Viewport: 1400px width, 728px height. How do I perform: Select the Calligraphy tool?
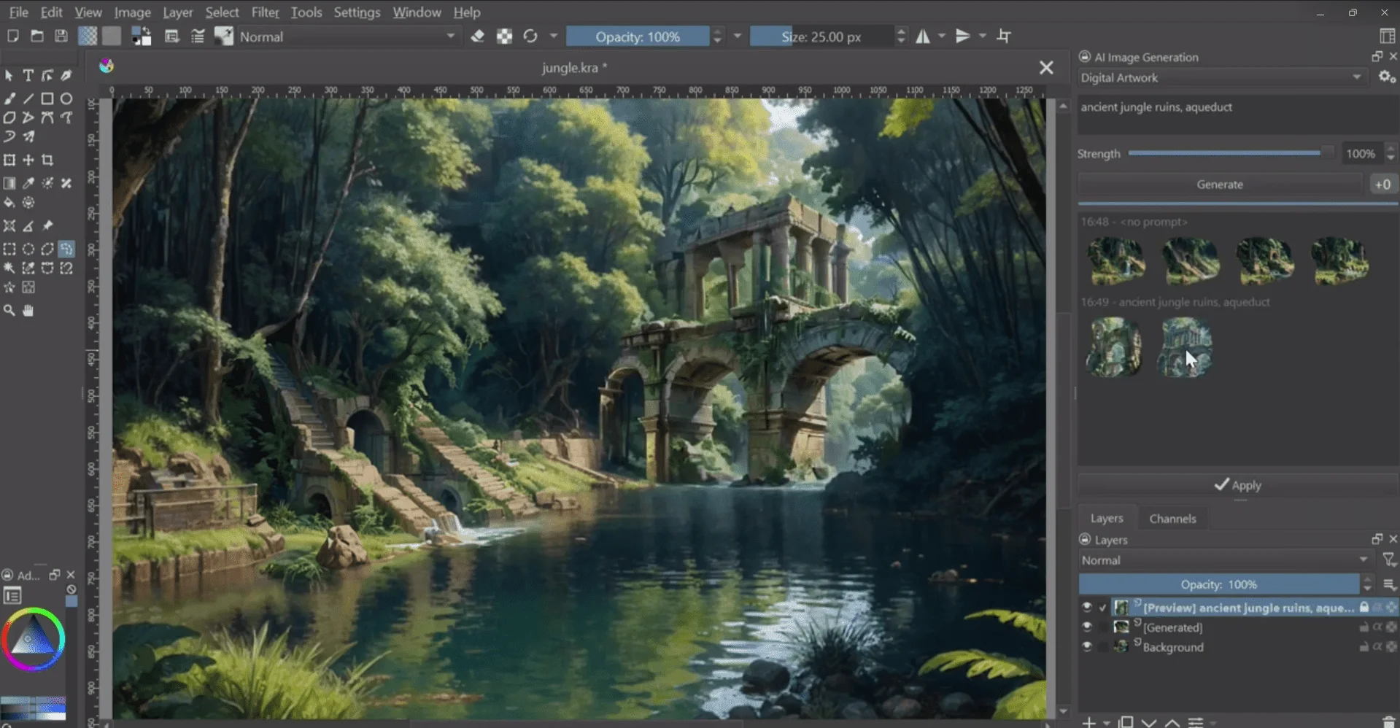(66, 75)
